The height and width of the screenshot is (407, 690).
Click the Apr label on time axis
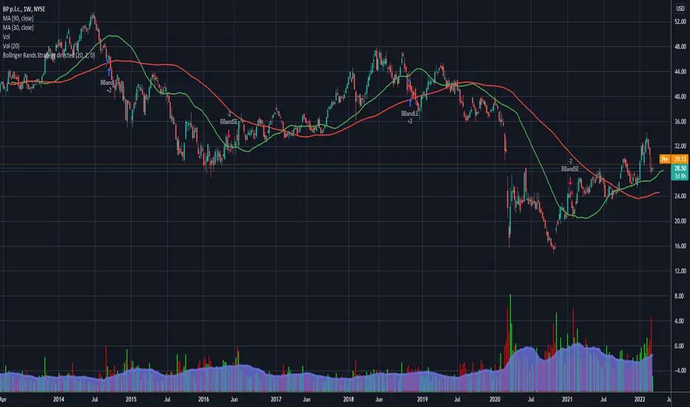[x=3, y=400]
